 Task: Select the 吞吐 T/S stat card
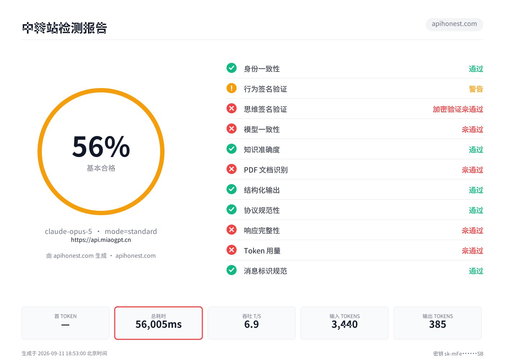[x=251, y=323]
